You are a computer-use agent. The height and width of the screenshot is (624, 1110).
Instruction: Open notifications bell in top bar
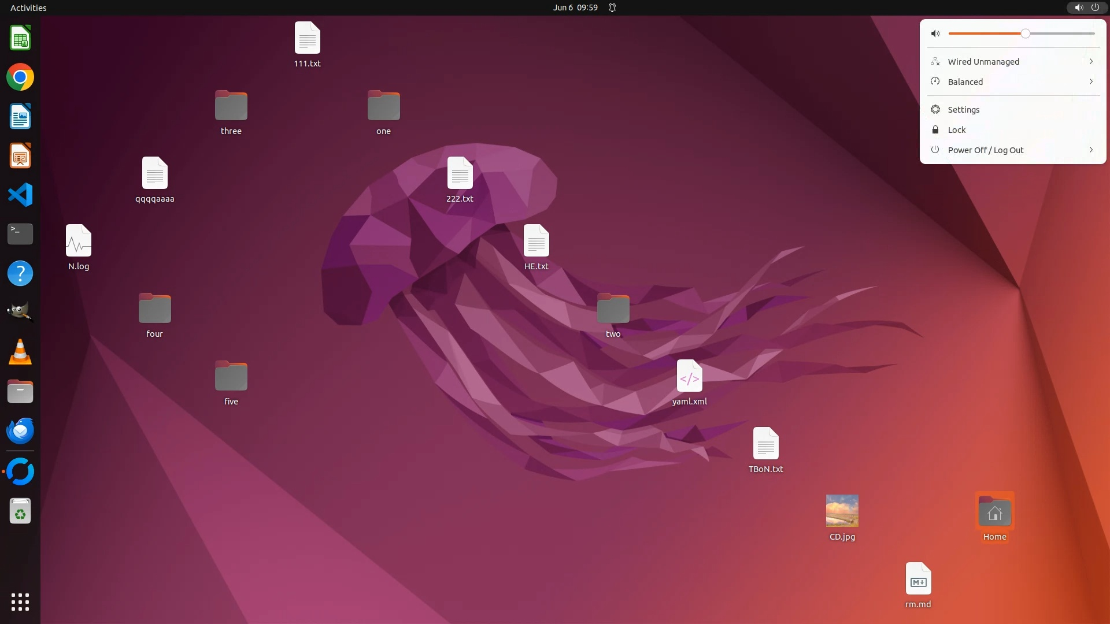(x=612, y=8)
